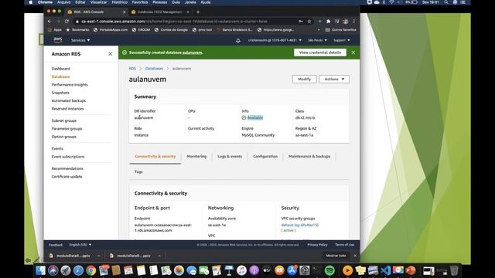This screenshot has height=278, width=495.
Task: Open the Actions dropdown button
Action: (334, 79)
